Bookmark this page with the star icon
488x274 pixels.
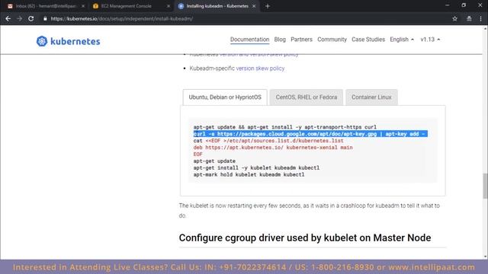tap(454, 18)
